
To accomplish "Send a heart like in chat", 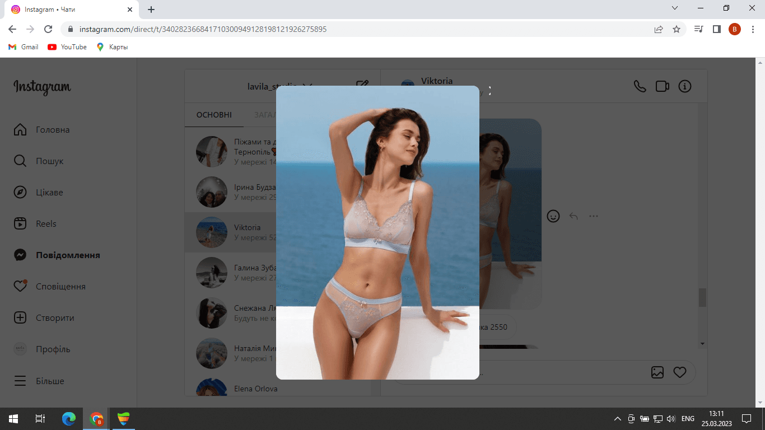I will 680,372.
